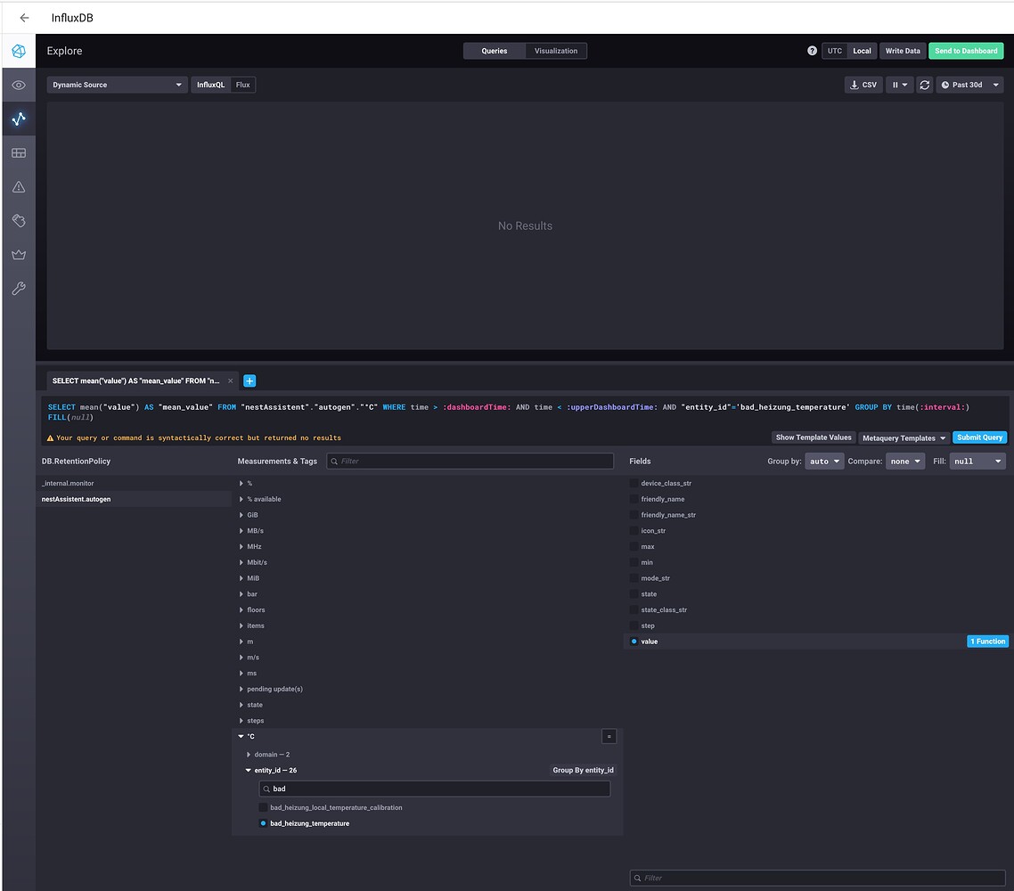Click the Submit Query button

click(x=979, y=437)
